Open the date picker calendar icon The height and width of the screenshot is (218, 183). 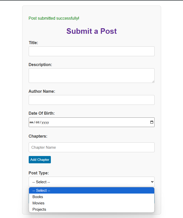pos(152,122)
